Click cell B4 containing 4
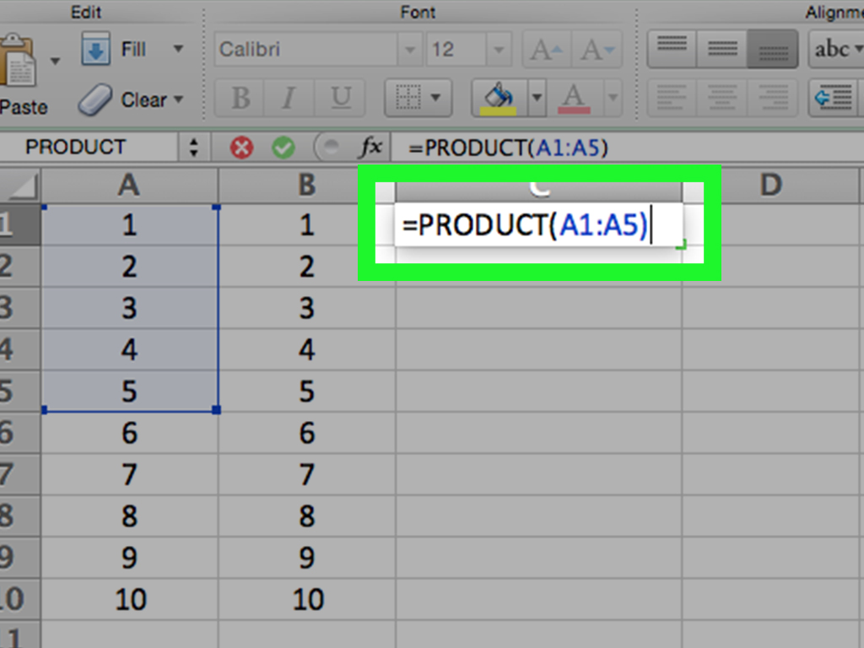 [307, 350]
